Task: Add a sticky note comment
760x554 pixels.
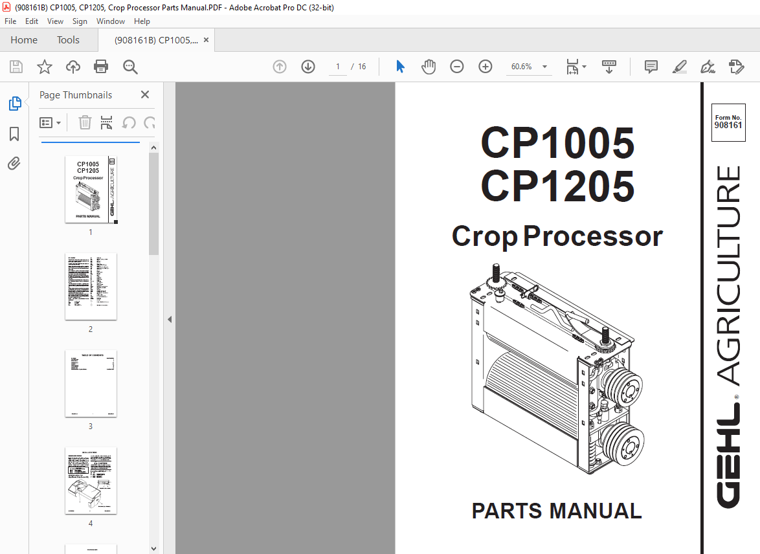Action: tap(651, 67)
